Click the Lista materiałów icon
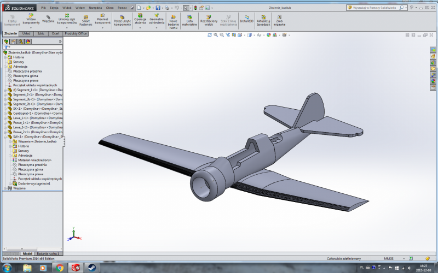The image size is (438, 273). 189,20
